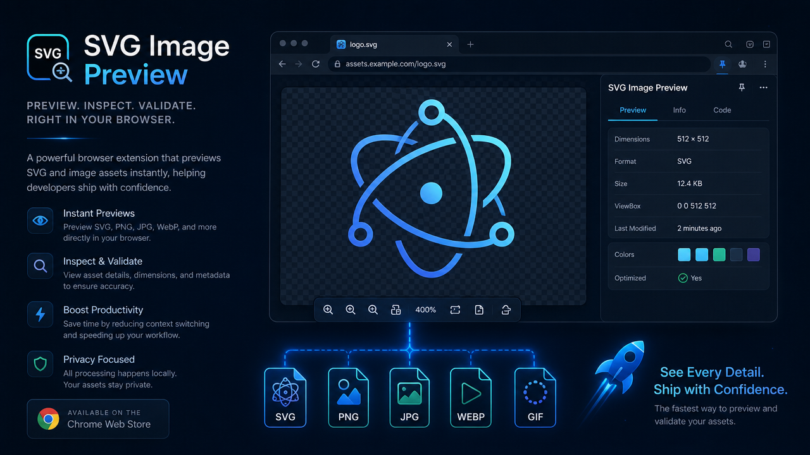The width and height of the screenshot is (810, 455).
Task: Switch to the Info tab
Action: coord(679,110)
